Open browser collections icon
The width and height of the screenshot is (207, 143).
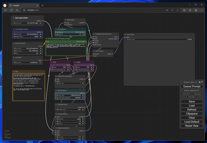pyautogui.click(x=196, y=10)
